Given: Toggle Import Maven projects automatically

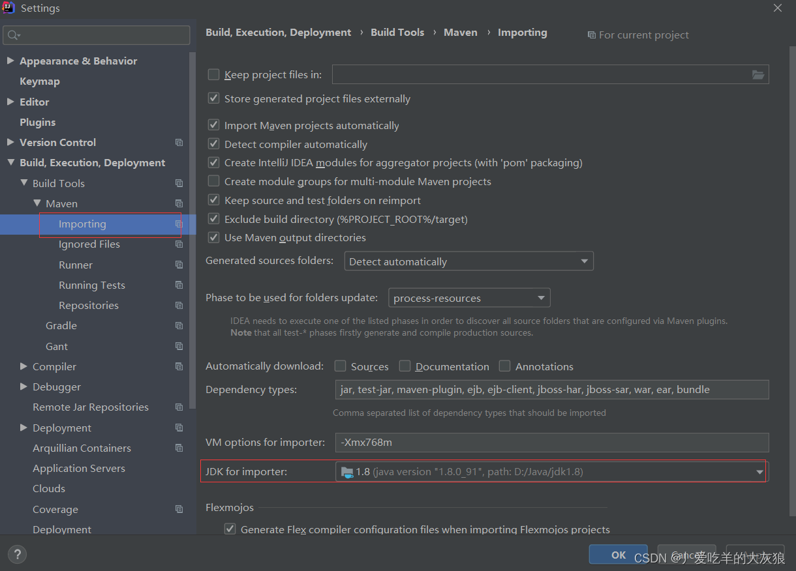Looking at the screenshot, I should (x=213, y=125).
